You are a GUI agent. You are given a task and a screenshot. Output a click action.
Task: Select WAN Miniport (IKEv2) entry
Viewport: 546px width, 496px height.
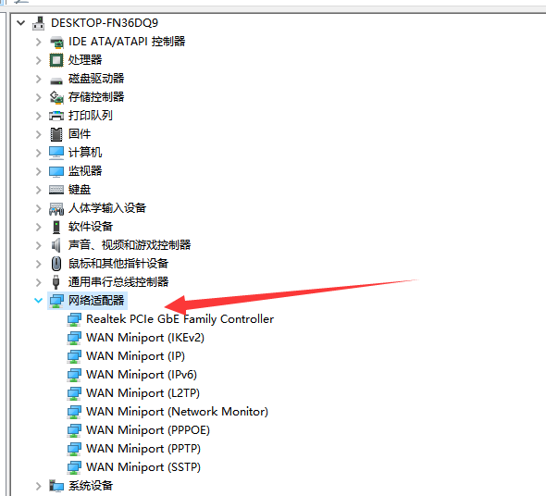pos(145,338)
